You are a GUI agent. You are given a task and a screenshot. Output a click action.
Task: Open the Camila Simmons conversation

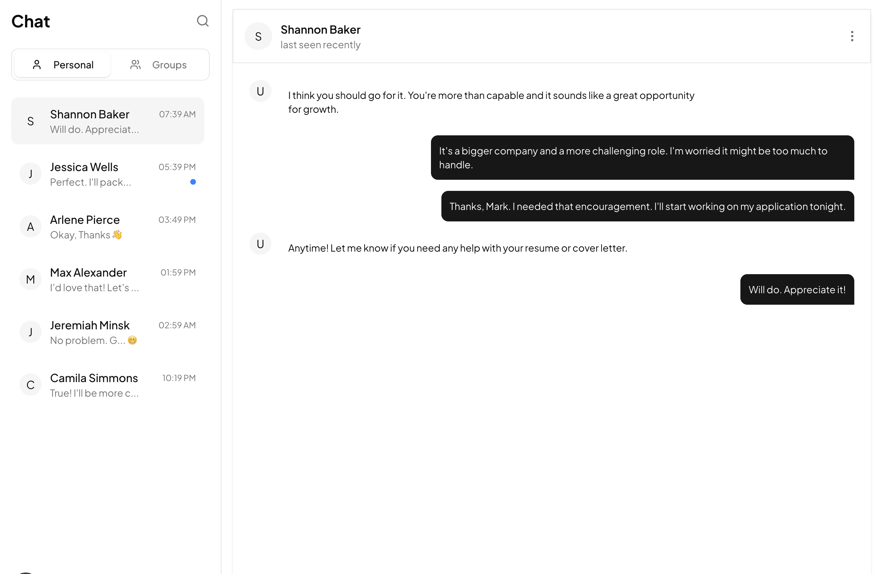pyautogui.click(x=107, y=385)
